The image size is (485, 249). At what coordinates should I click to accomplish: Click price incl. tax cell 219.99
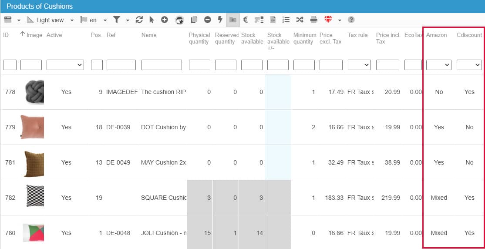pyautogui.click(x=391, y=198)
